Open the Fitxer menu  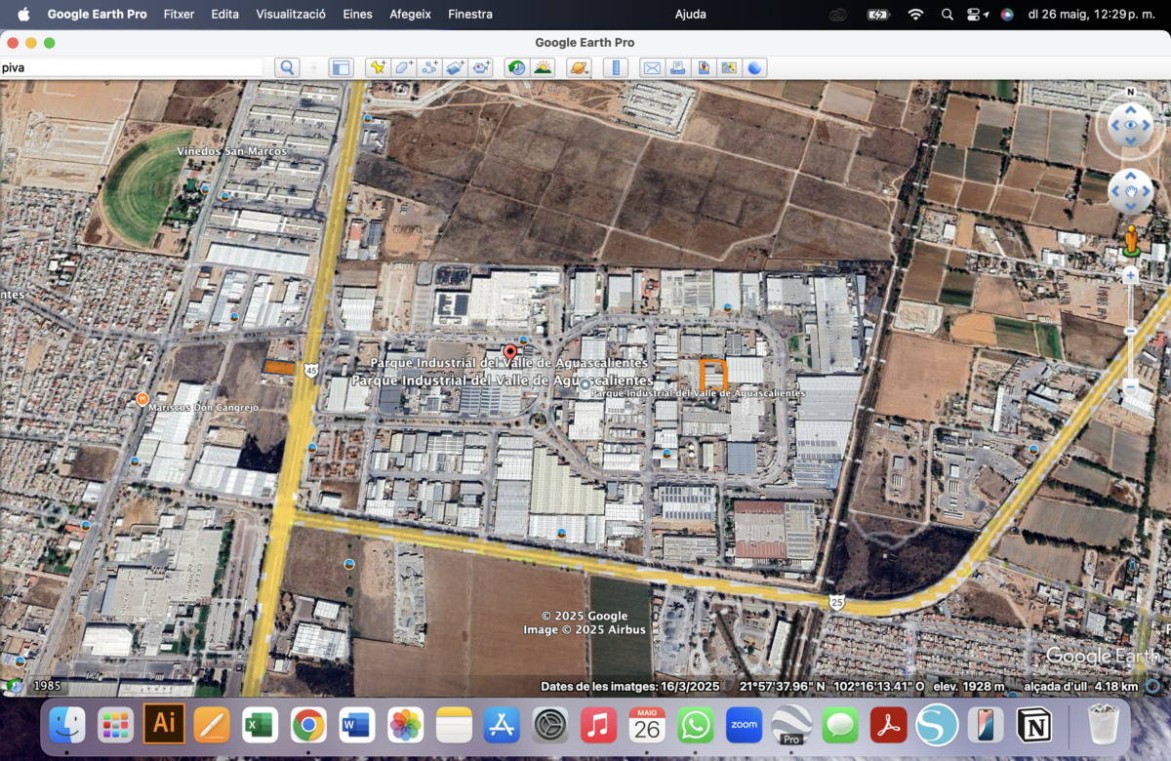pos(180,15)
